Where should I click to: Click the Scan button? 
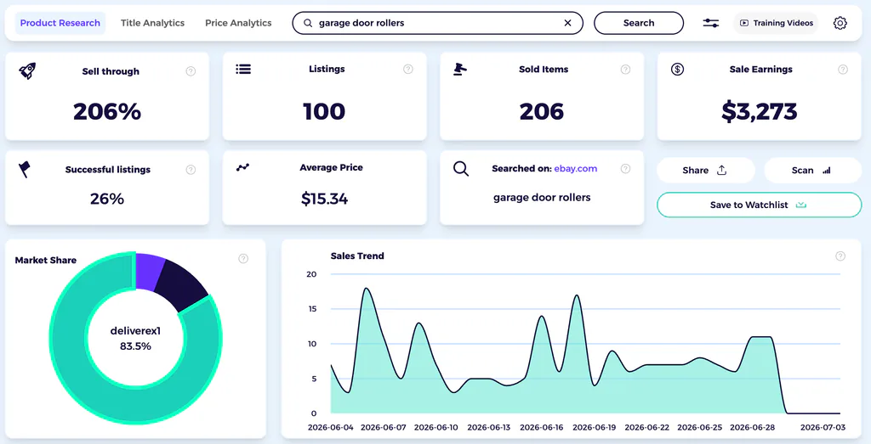pos(812,170)
